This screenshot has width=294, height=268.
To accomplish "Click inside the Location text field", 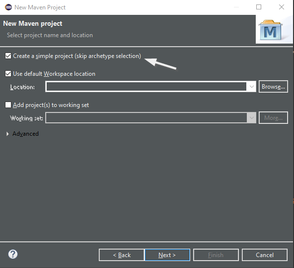I will (x=146, y=87).
